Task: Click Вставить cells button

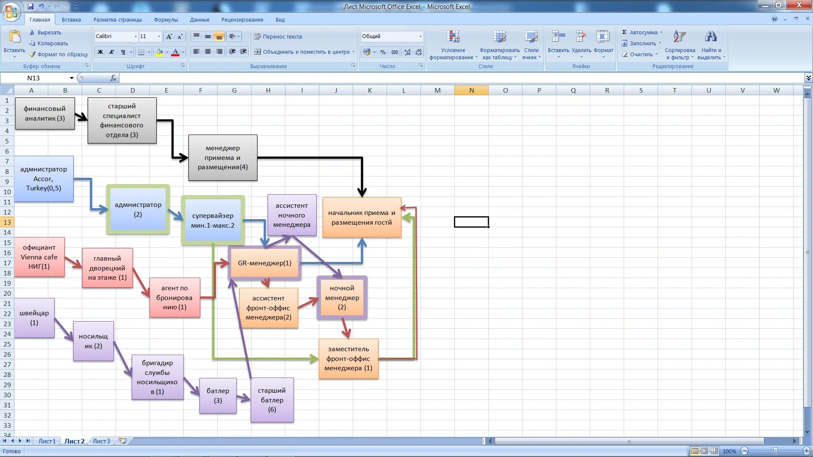Action: (x=559, y=45)
